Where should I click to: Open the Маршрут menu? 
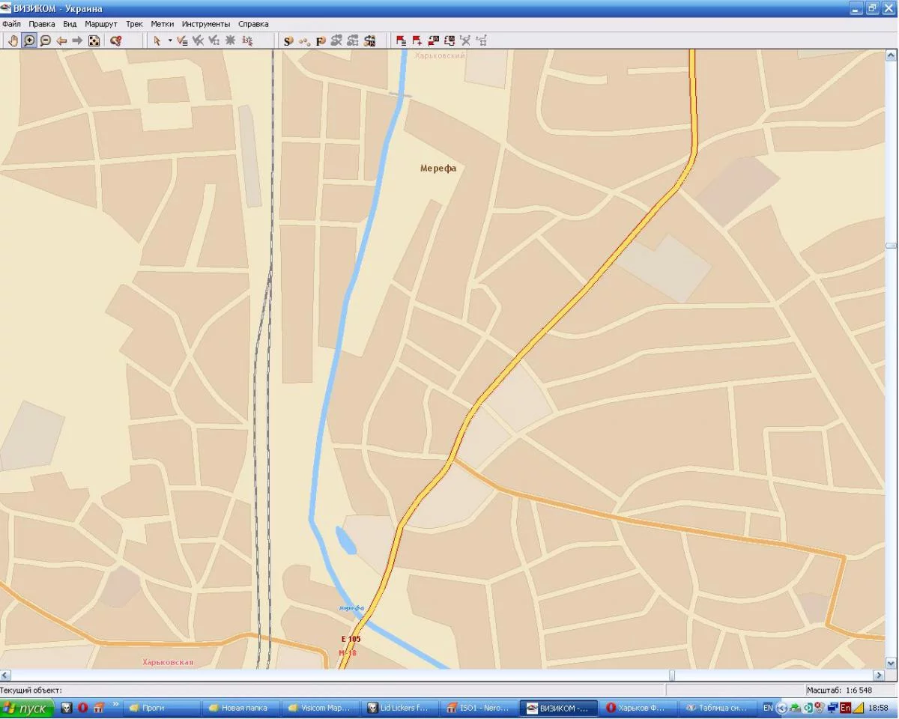[101, 24]
